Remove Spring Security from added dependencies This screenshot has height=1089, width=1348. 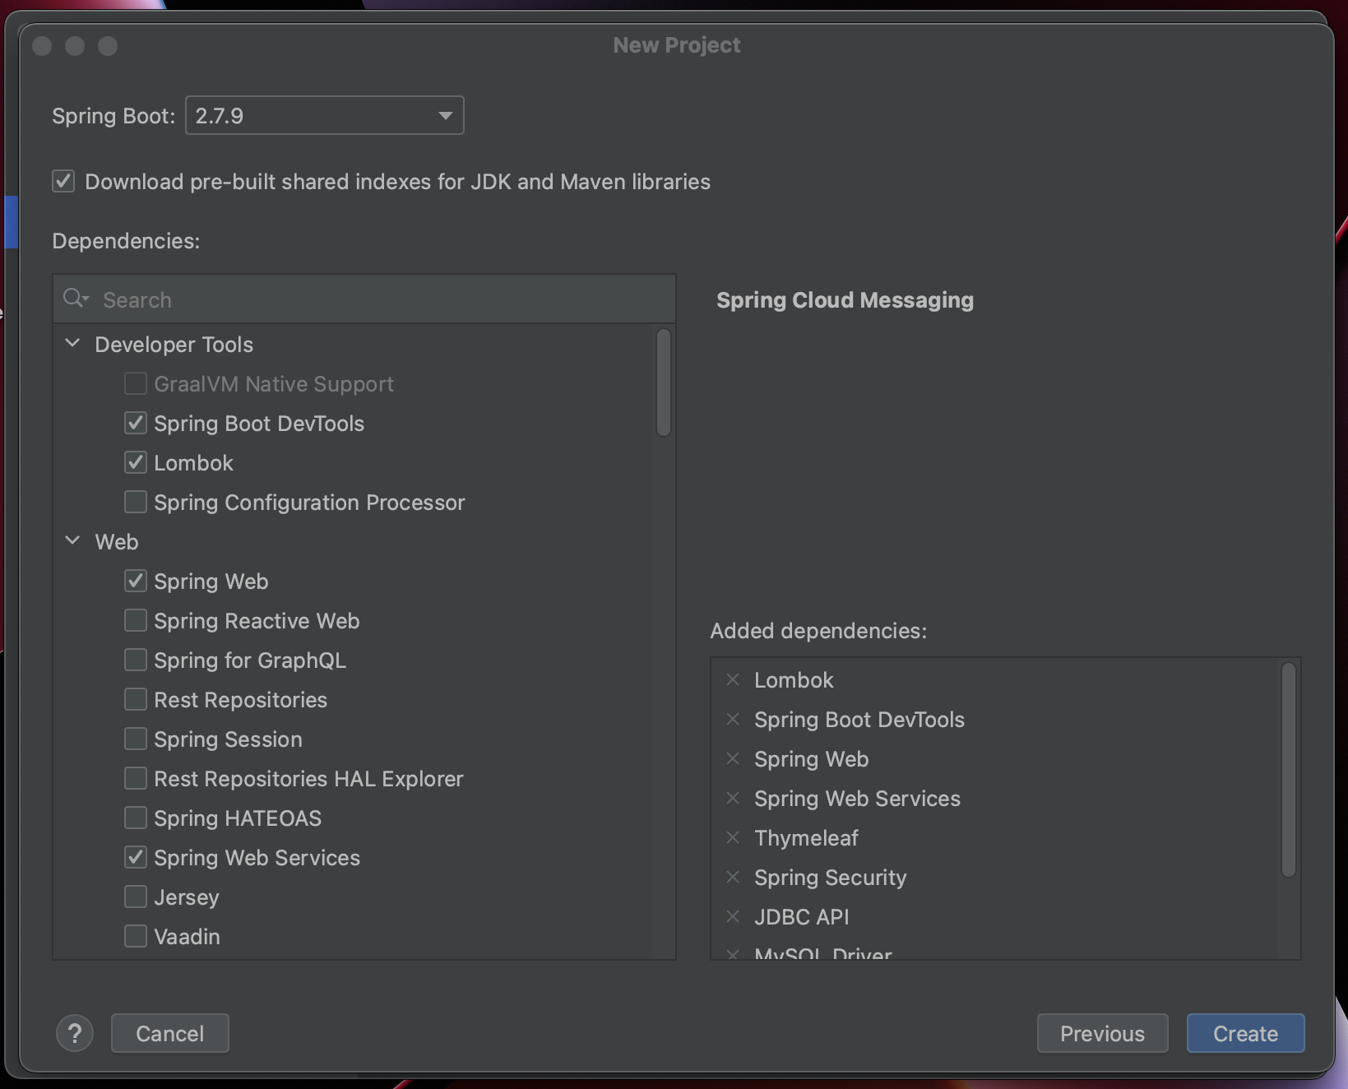(x=733, y=877)
